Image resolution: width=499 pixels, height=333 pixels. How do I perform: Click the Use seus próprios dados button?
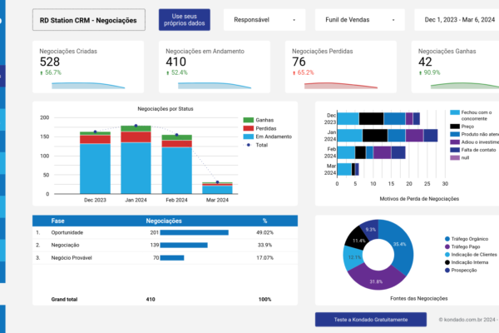184,19
